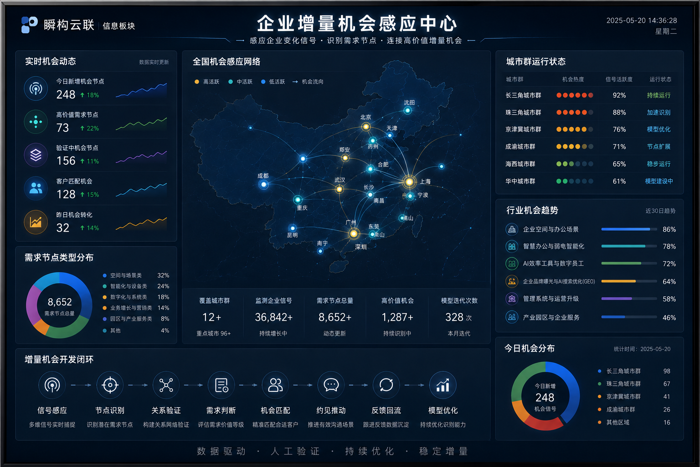
Task: Click the 运行状态 column header
Action: coord(660,79)
